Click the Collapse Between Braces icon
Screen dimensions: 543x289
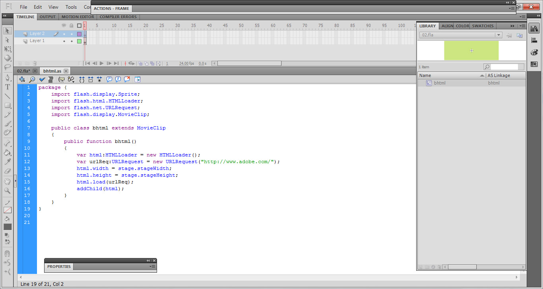pos(82,79)
